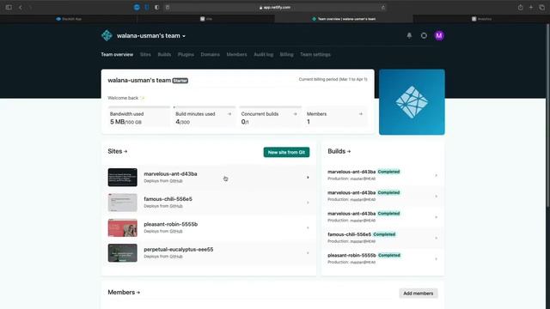Open famous-chili-556e5 site thumbnail
The image size is (550, 309).
(122, 203)
